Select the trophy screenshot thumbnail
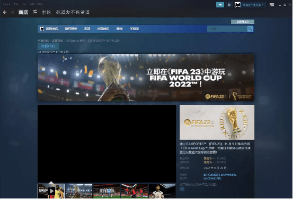This screenshot has height=199, width=293. (79, 191)
